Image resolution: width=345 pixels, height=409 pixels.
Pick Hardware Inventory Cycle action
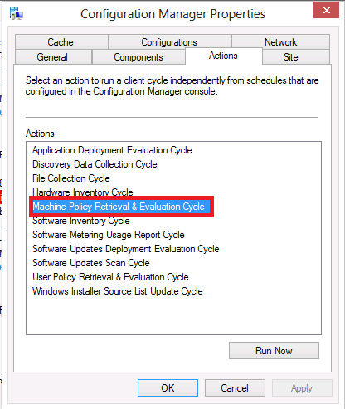[x=83, y=192]
